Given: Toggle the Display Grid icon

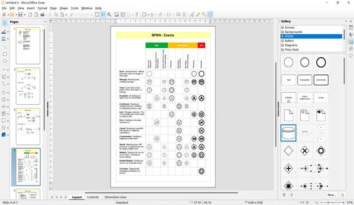Looking at the screenshot, I should [97, 14].
